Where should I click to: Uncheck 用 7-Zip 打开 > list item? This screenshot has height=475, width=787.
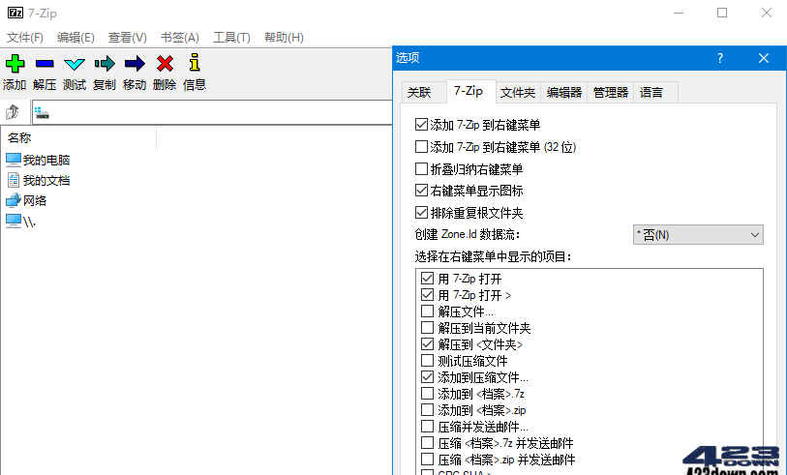click(x=427, y=295)
